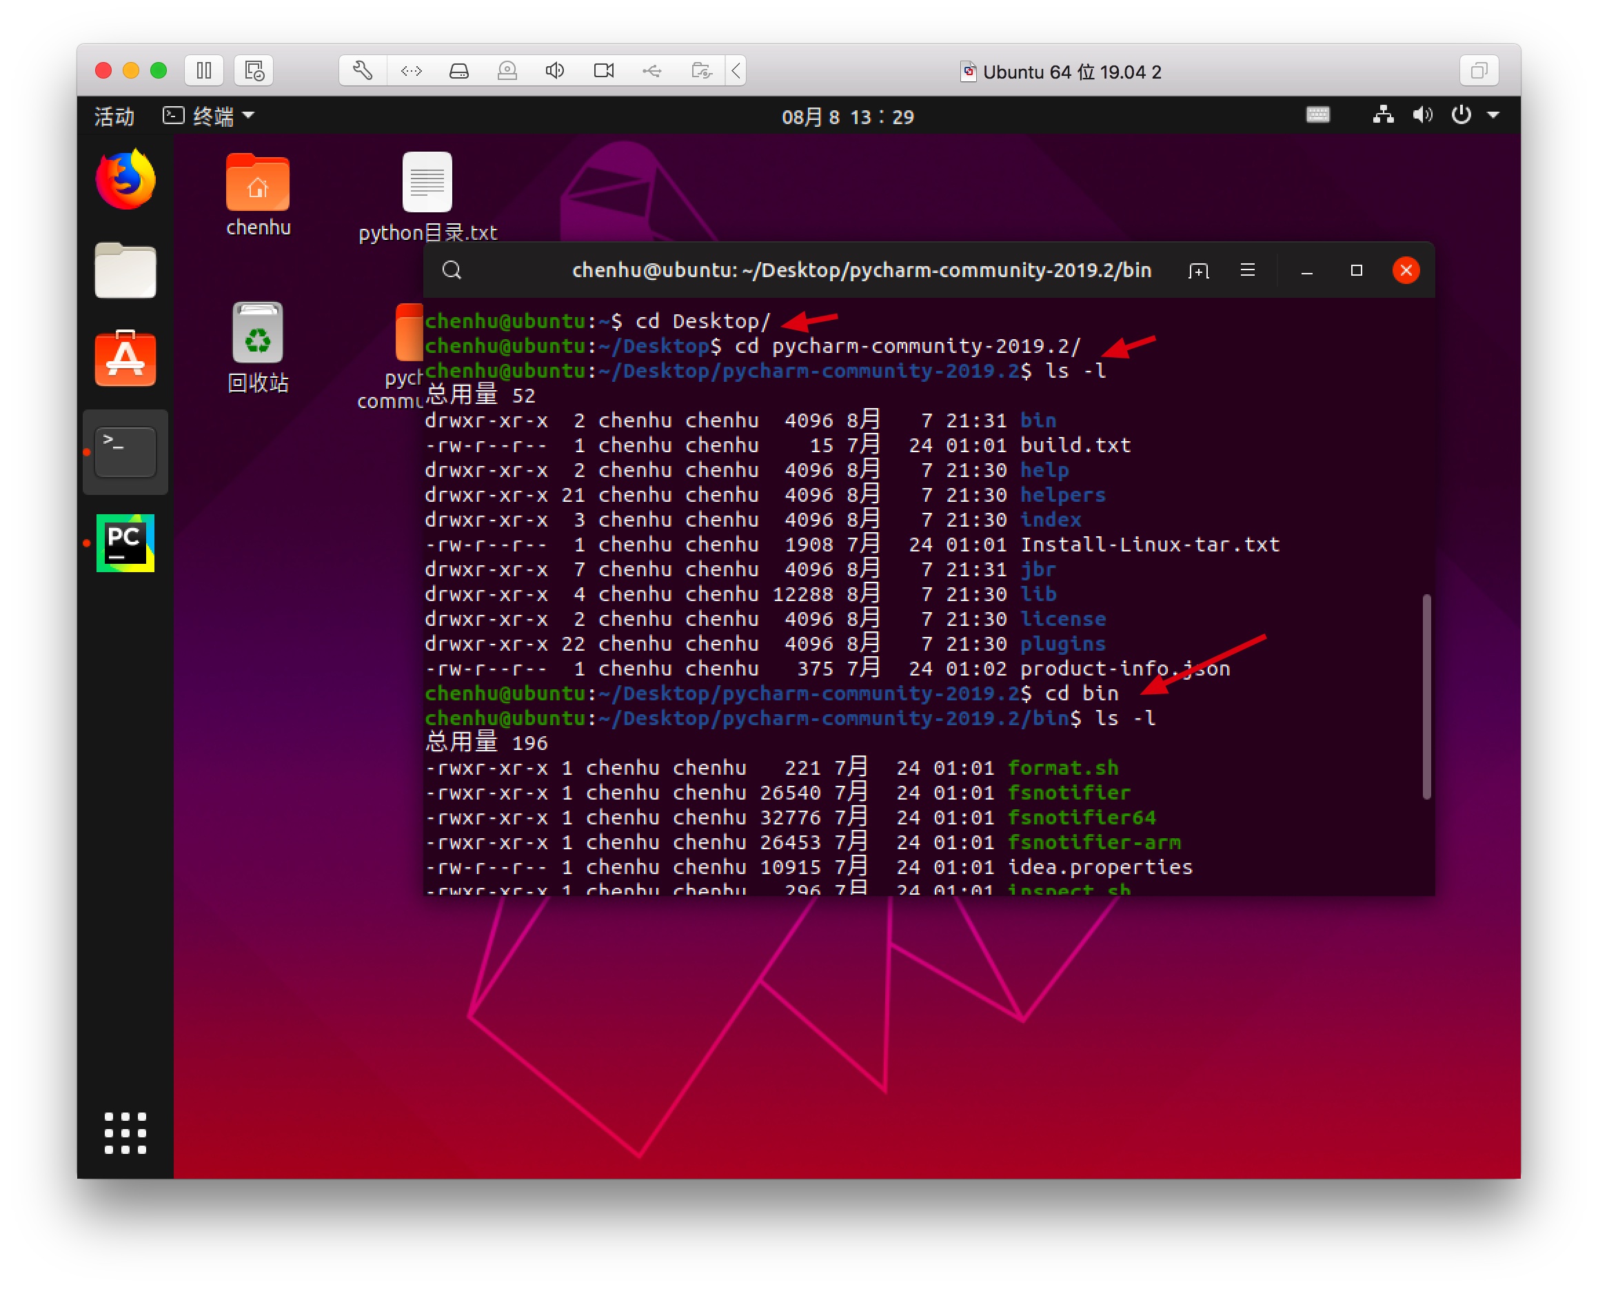Click the volume icon in top bar
This screenshot has height=1289, width=1598.
pyautogui.click(x=1423, y=115)
